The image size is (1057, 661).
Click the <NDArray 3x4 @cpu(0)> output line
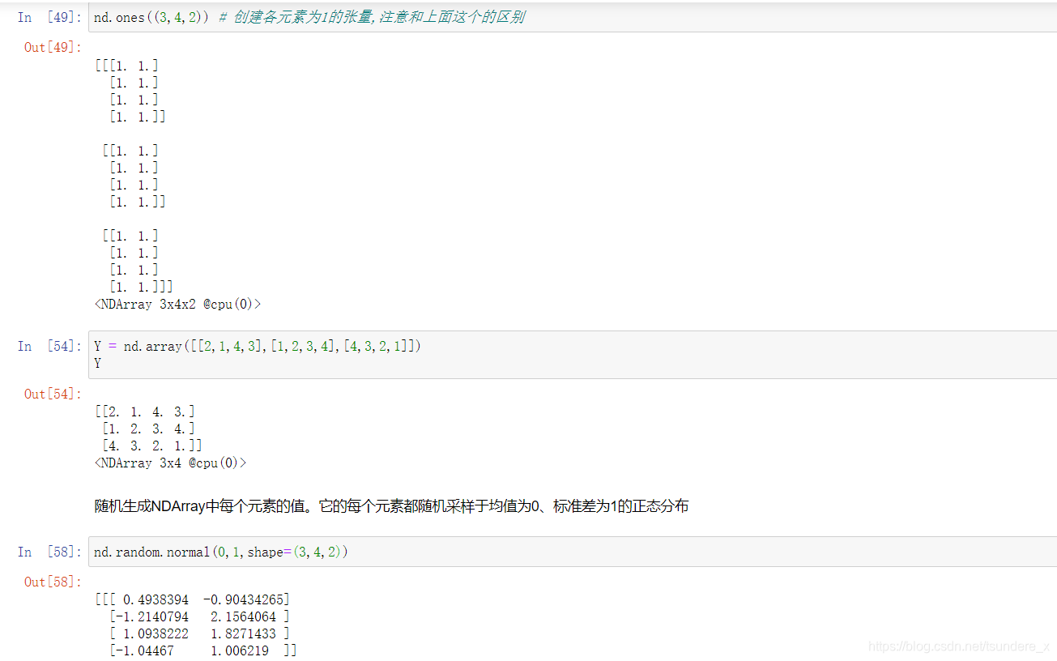pos(171,463)
